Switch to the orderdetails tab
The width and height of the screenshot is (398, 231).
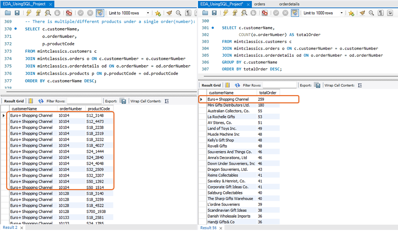(289, 4)
